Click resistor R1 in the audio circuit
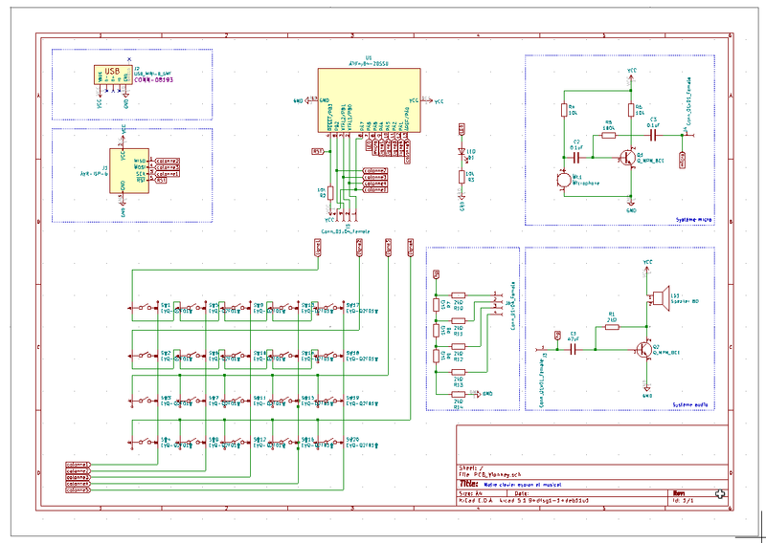766x543 pixels. 613,326
